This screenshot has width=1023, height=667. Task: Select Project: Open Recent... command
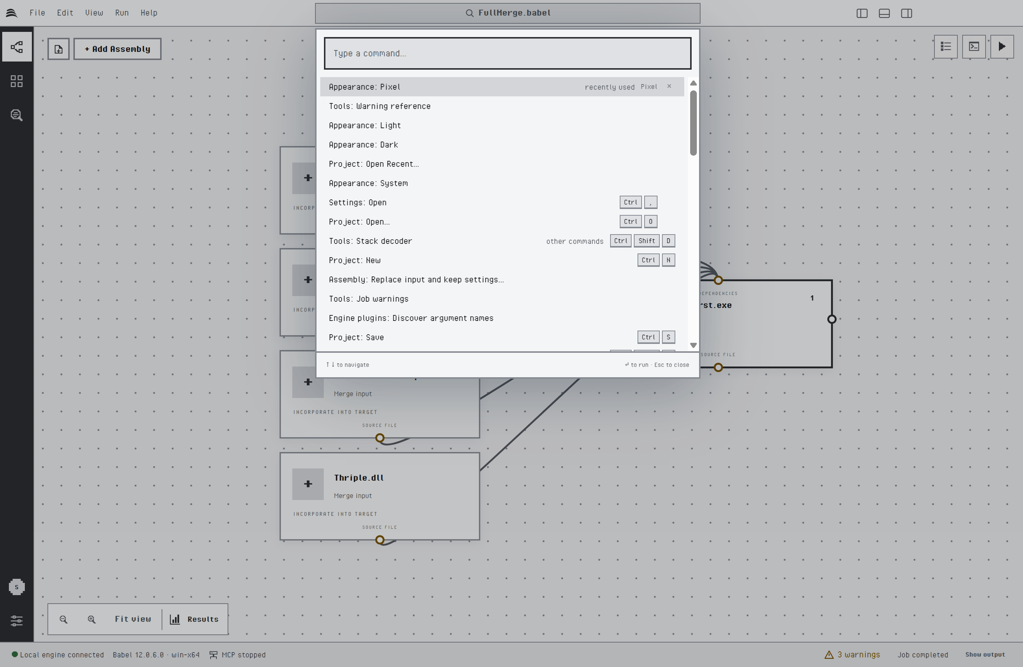coord(502,164)
